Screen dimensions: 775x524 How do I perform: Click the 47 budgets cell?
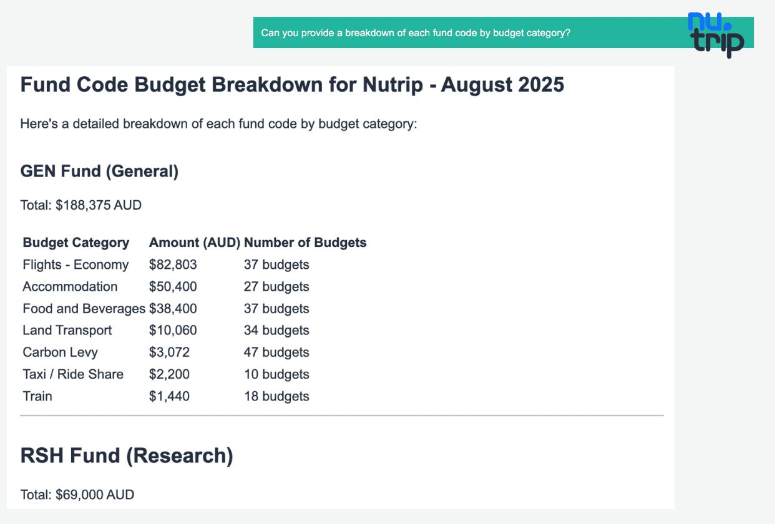pyautogui.click(x=276, y=352)
